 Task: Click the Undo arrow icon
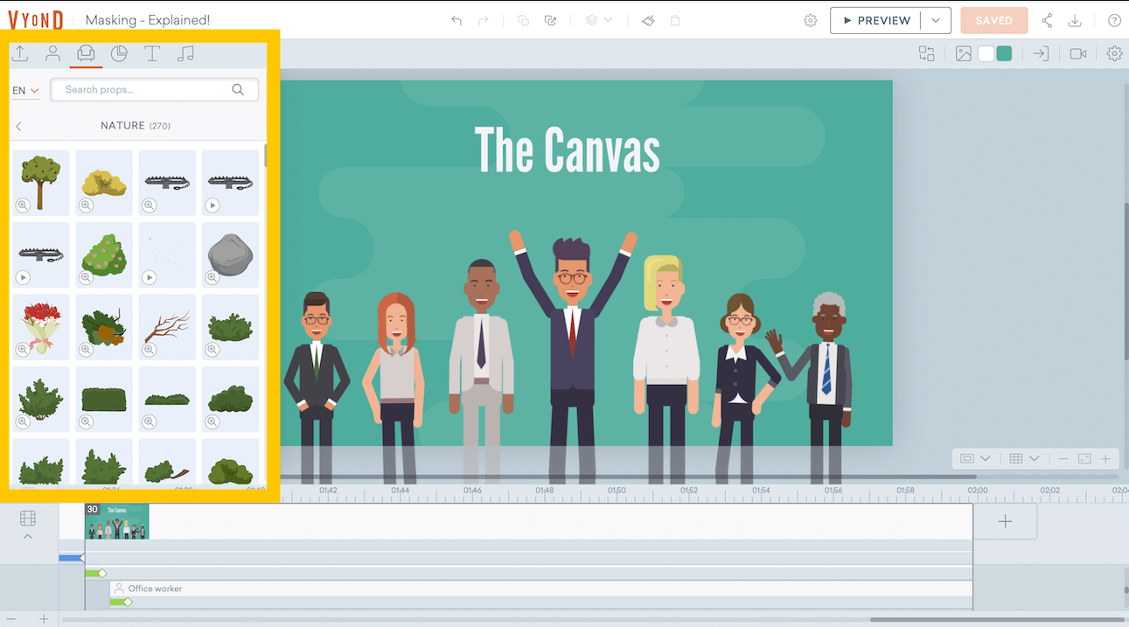coord(456,20)
